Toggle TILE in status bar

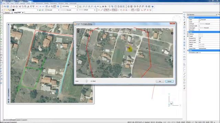click(x=196, y=122)
